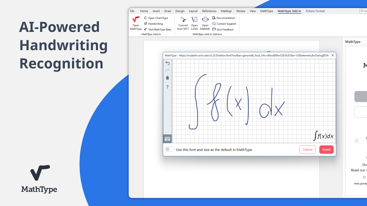Close the MathType editor dialog

(x=333, y=55)
